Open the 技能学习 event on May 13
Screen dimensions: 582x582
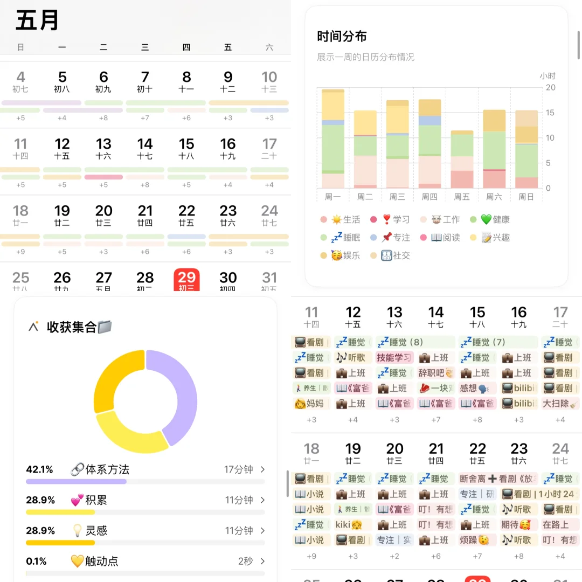pyautogui.click(x=394, y=357)
